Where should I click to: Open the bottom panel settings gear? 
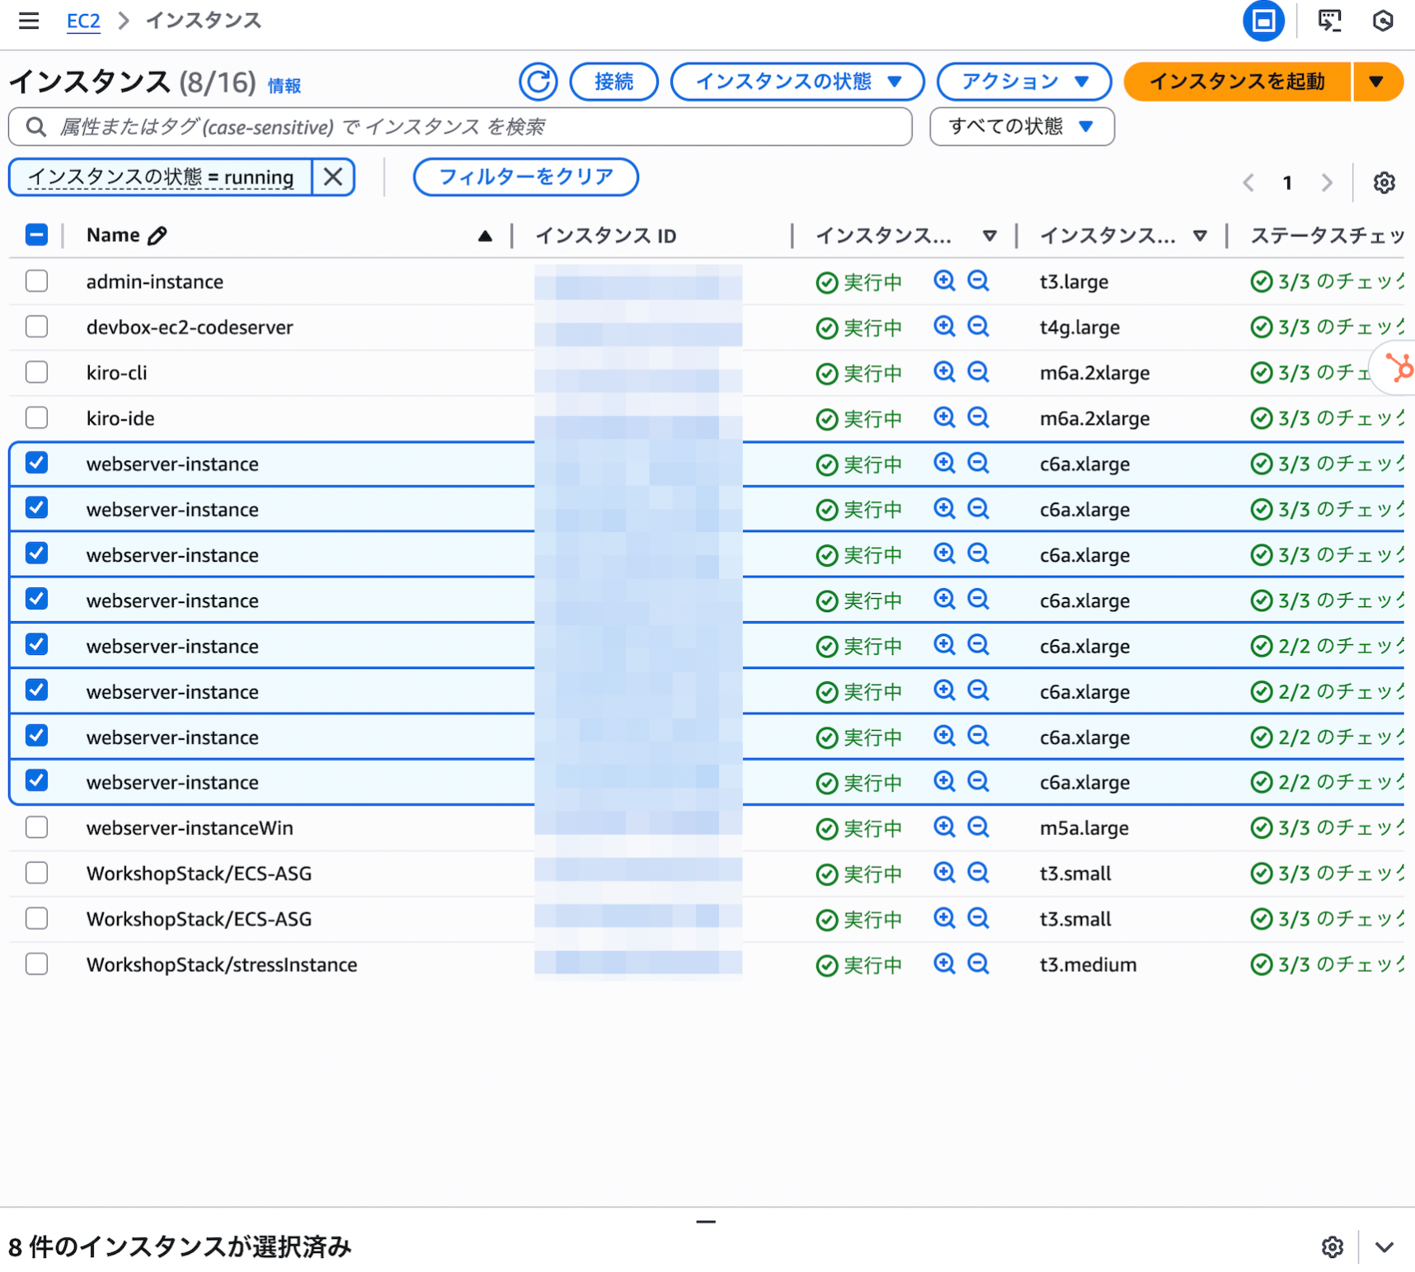click(x=1332, y=1246)
